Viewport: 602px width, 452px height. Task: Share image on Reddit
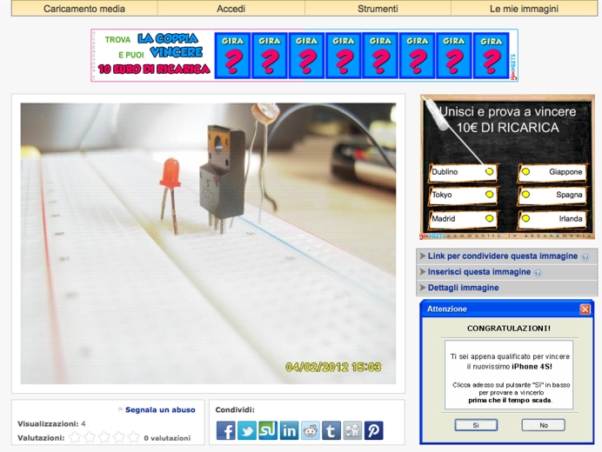click(311, 430)
